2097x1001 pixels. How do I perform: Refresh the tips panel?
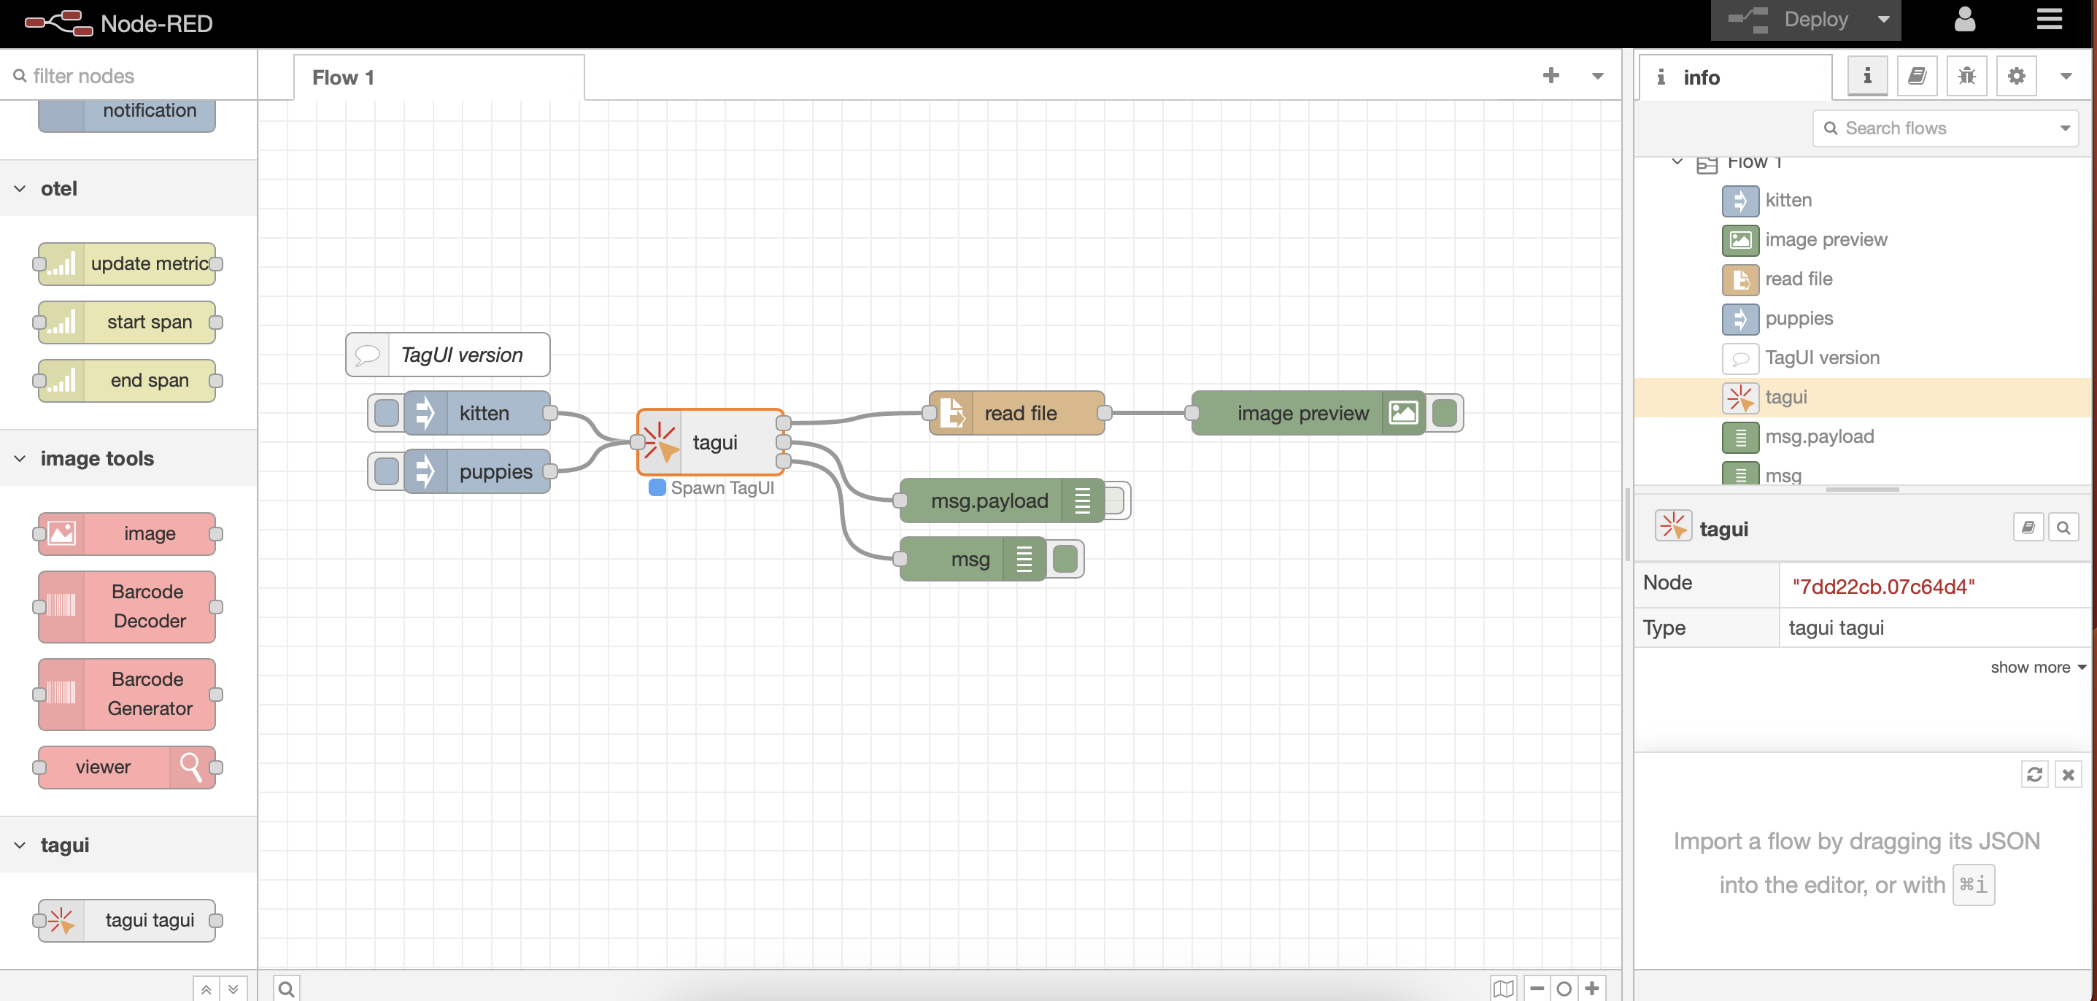(2034, 774)
